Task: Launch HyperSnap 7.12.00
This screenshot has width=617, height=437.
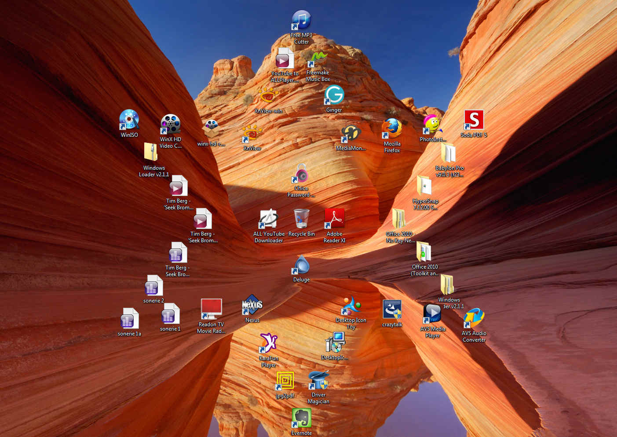Action: coord(424,185)
